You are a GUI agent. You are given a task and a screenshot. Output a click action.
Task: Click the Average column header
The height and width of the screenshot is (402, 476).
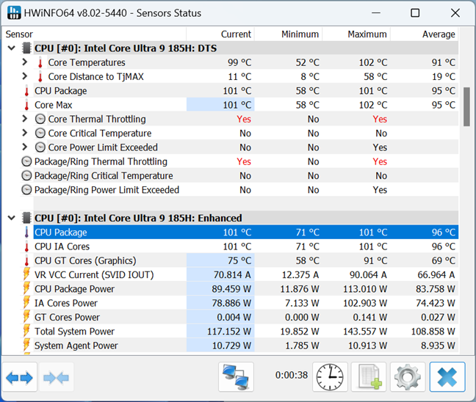point(424,34)
